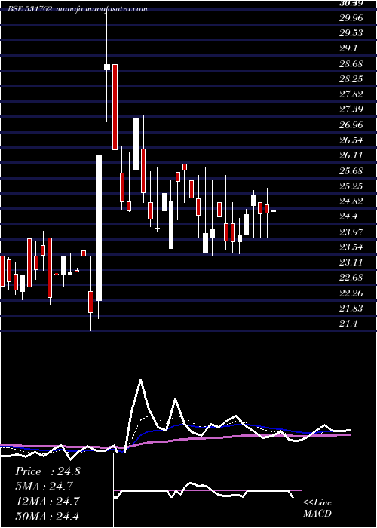377x528 pixels.
Task: Click the 5MA : 24.7 readout
Action: (x=44, y=487)
